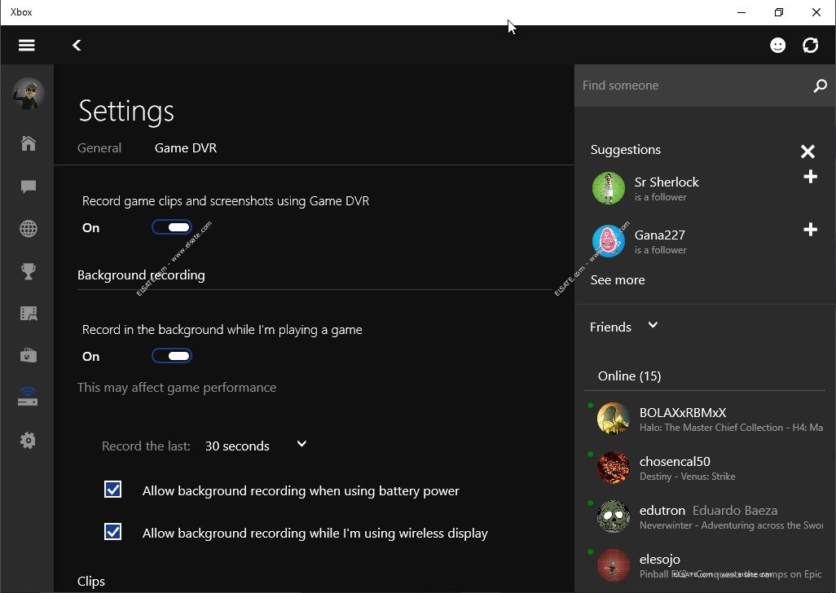The height and width of the screenshot is (593, 836).
Task: Close the Suggestions section
Action: [x=807, y=152]
